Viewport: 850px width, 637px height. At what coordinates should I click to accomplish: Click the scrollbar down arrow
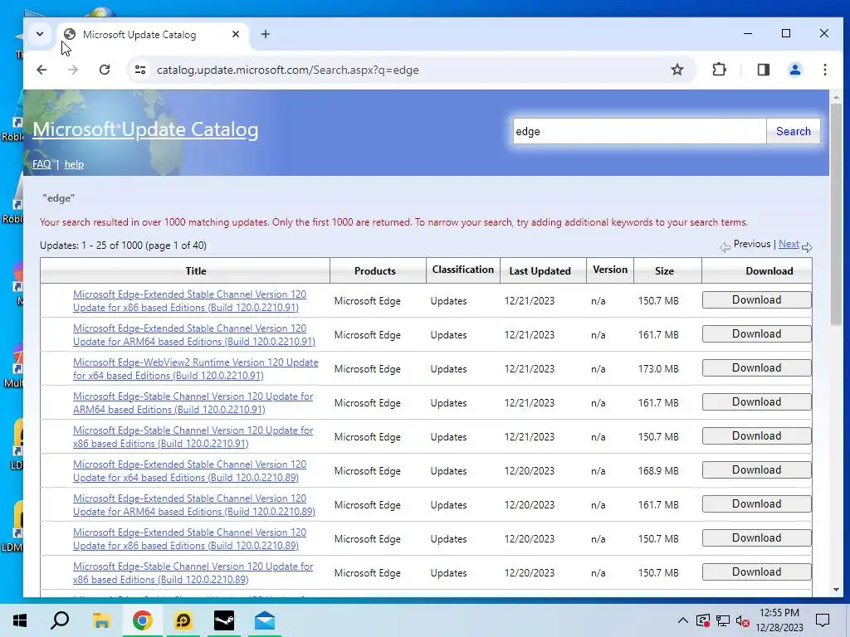coord(836,590)
